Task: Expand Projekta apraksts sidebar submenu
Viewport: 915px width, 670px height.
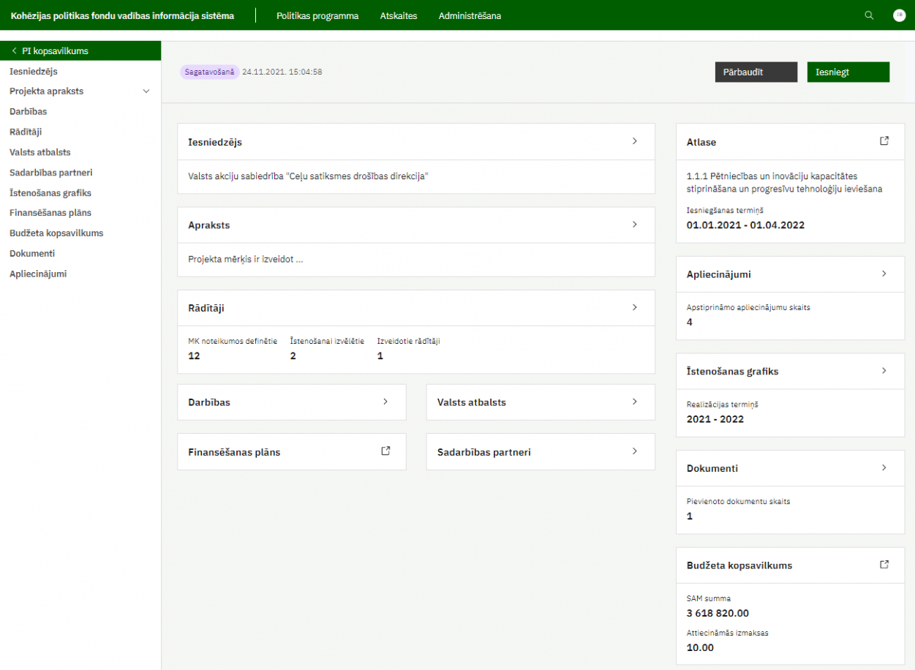Action: coord(146,91)
